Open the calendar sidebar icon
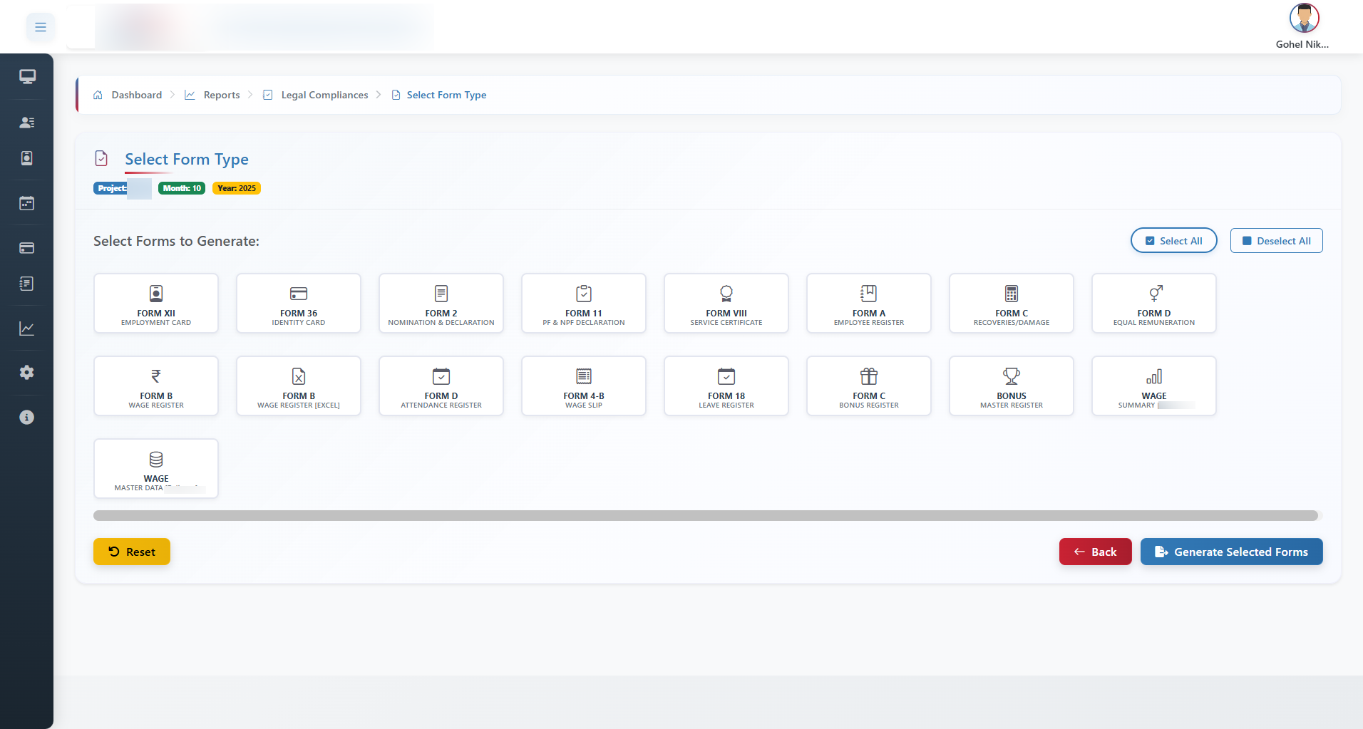This screenshot has height=729, width=1363. tap(27, 204)
